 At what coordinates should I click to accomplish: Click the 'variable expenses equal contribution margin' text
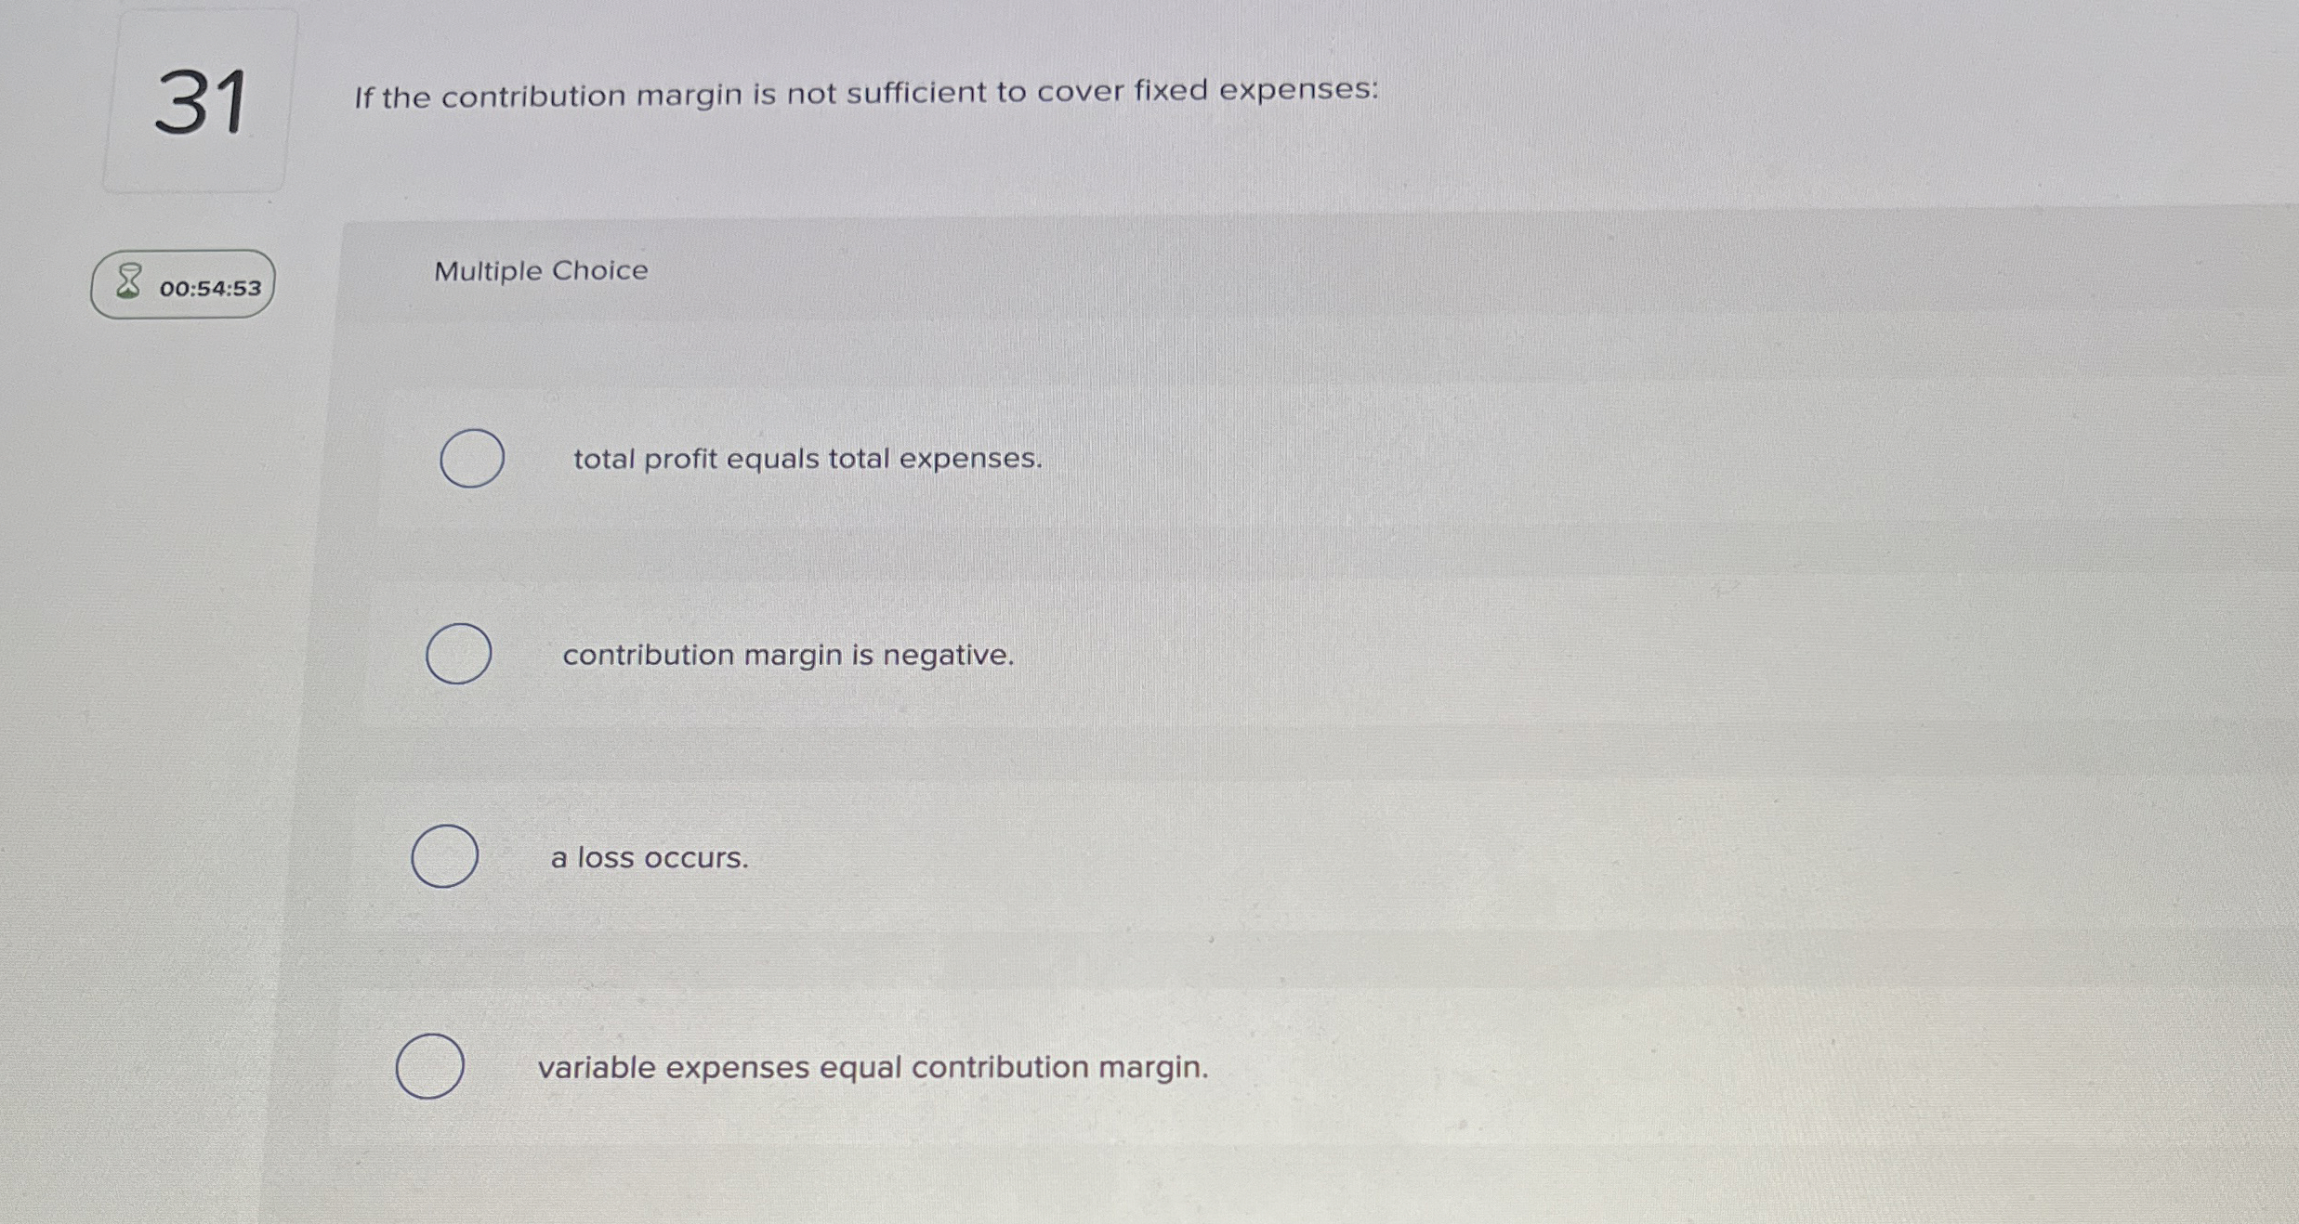coord(873,1066)
